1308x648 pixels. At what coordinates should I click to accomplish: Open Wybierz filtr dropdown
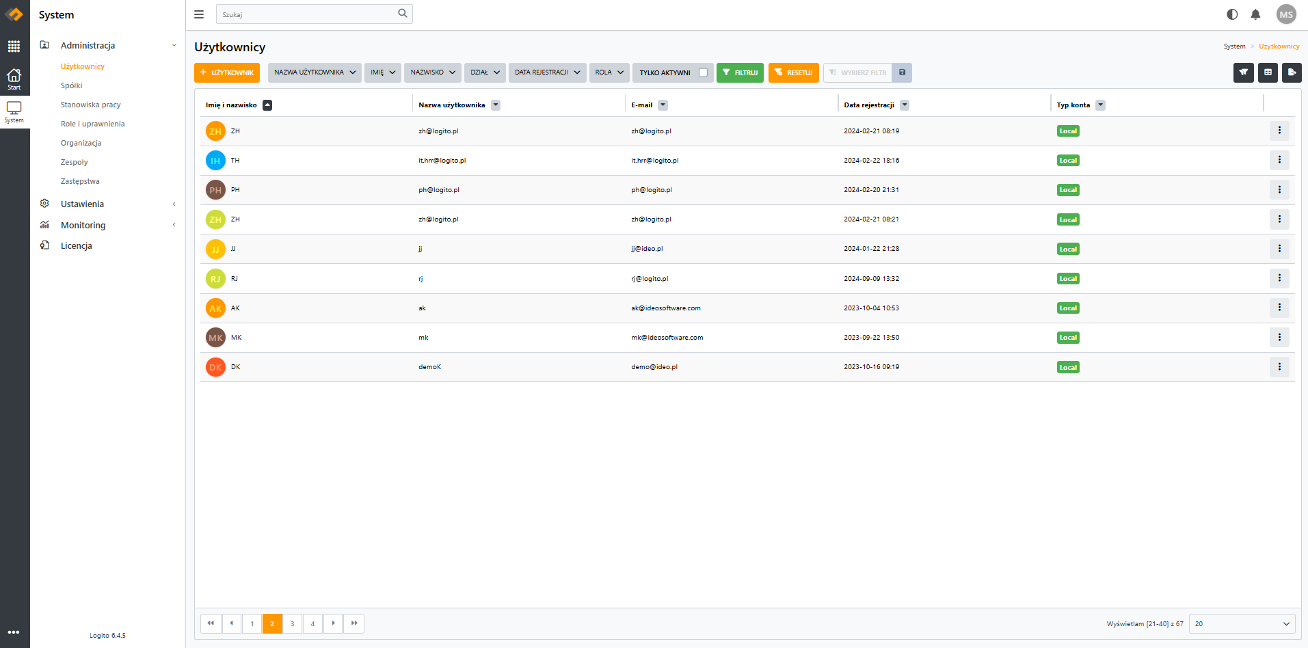point(858,72)
